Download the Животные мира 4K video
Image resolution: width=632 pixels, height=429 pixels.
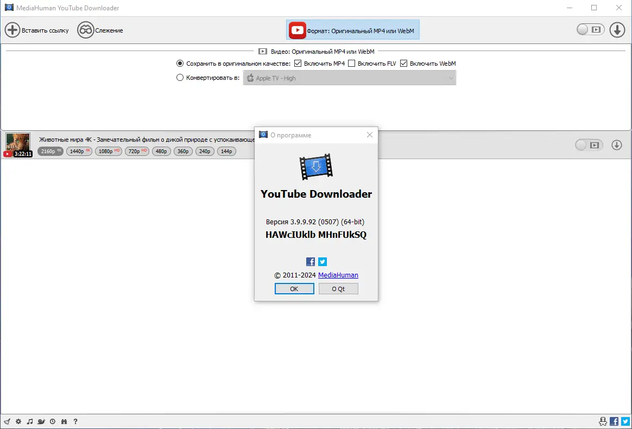[617, 145]
